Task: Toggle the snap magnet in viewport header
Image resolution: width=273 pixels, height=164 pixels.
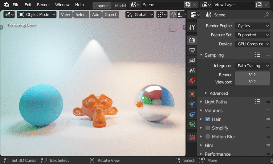Action: point(173,15)
